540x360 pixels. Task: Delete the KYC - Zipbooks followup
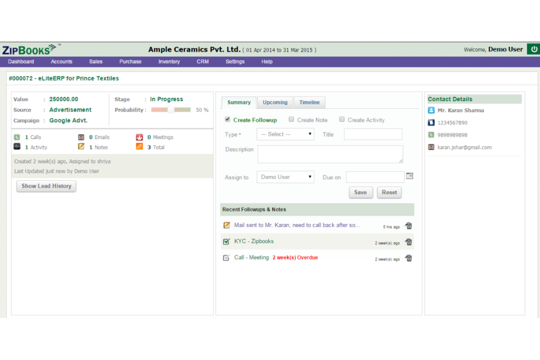(409, 242)
